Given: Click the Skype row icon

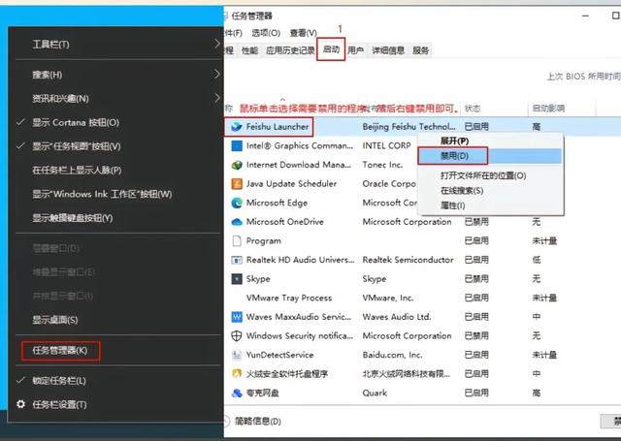Looking at the screenshot, I should (237, 279).
